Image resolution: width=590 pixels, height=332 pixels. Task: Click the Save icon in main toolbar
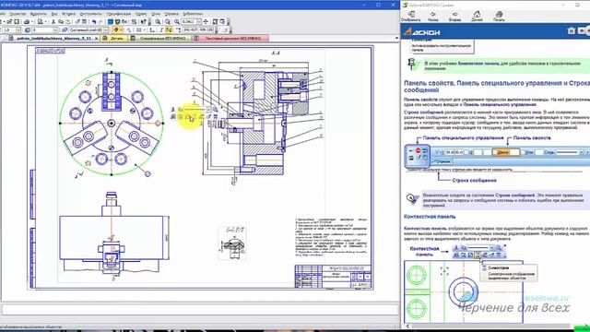(x=17, y=21)
